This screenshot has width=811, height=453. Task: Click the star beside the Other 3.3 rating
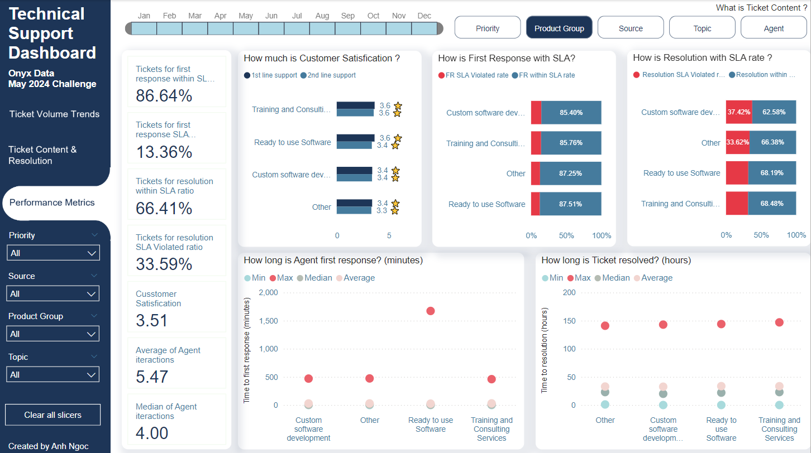click(x=395, y=211)
